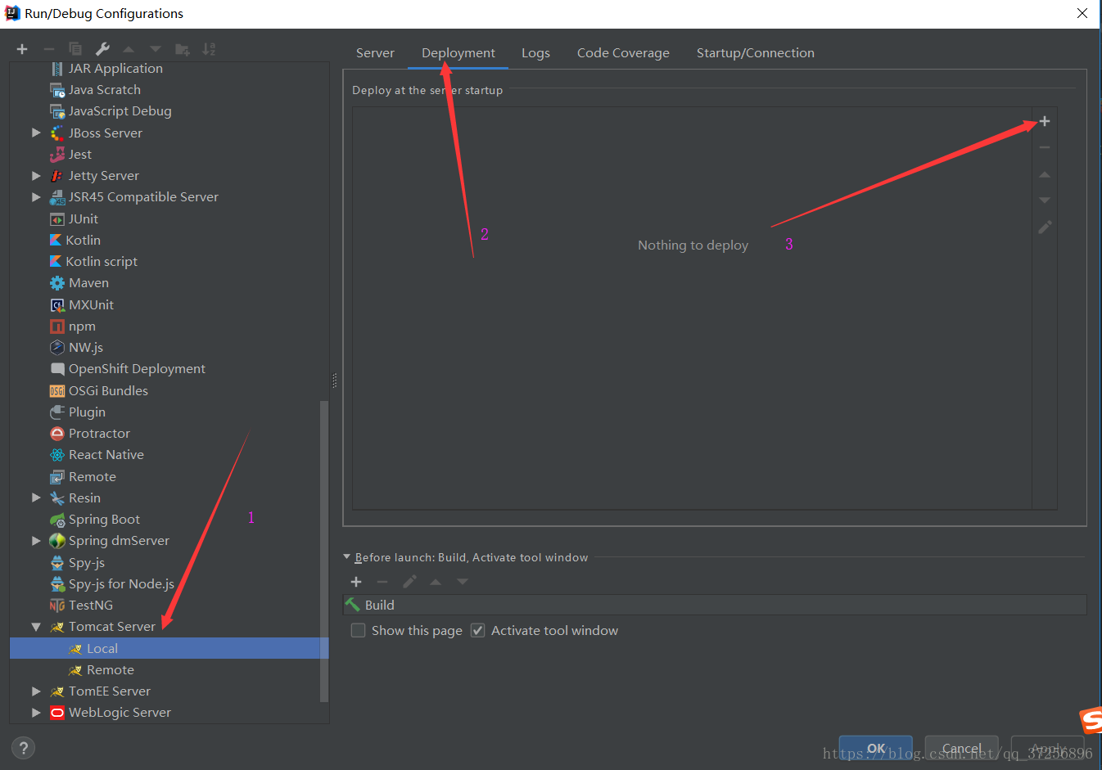Select JUnit configuration type

pyautogui.click(x=83, y=219)
